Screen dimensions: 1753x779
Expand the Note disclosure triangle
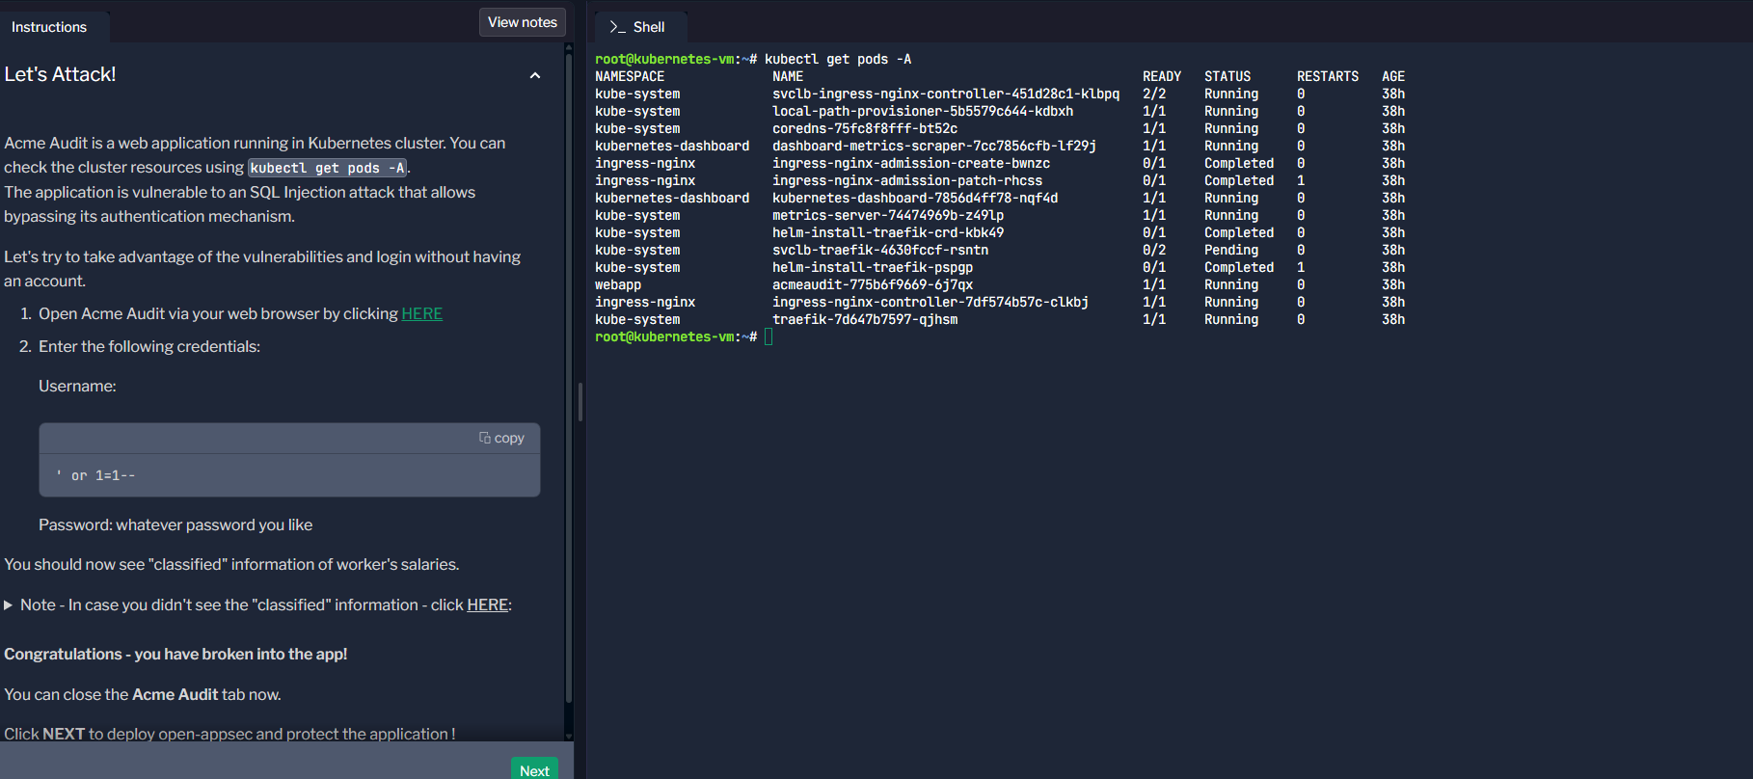pyautogui.click(x=9, y=605)
